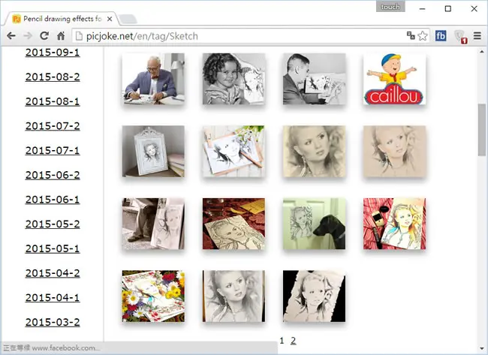Click the browser back arrow

pos(11,36)
